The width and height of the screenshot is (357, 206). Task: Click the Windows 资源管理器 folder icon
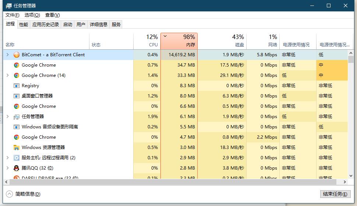pos(17,148)
